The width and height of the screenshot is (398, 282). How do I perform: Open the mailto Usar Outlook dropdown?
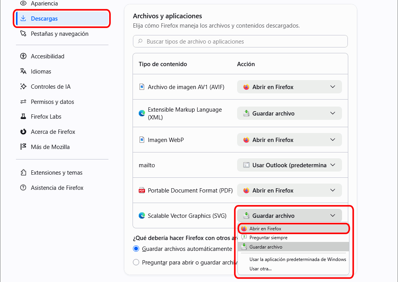click(x=289, y=165)
